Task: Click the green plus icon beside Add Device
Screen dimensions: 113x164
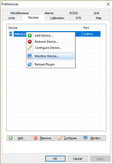Action: tap(30, 36)
